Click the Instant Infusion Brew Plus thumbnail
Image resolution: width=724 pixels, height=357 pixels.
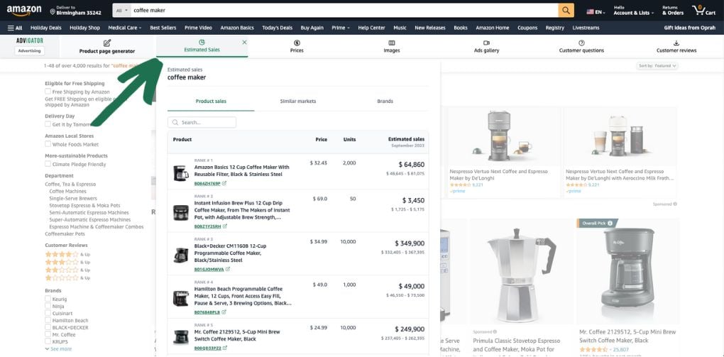[180, 212]
